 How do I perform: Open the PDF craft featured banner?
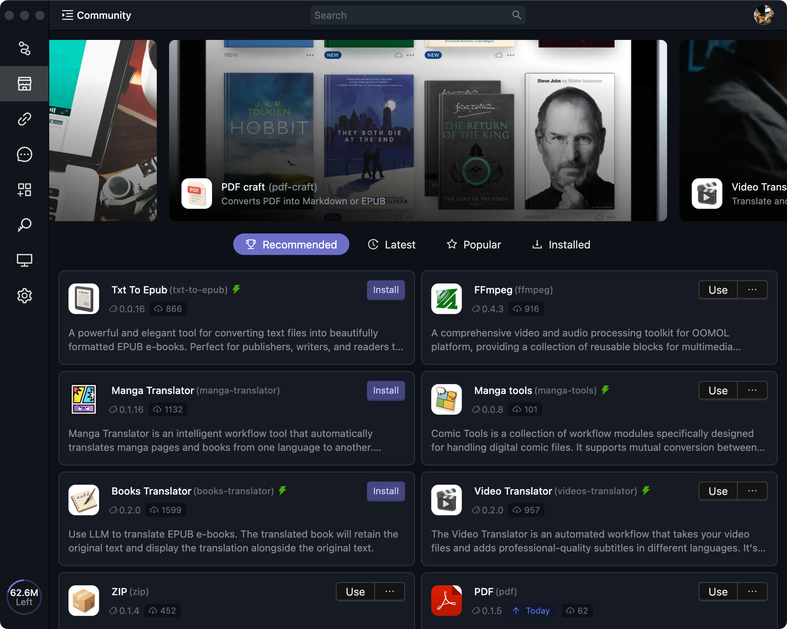[418, 131]
